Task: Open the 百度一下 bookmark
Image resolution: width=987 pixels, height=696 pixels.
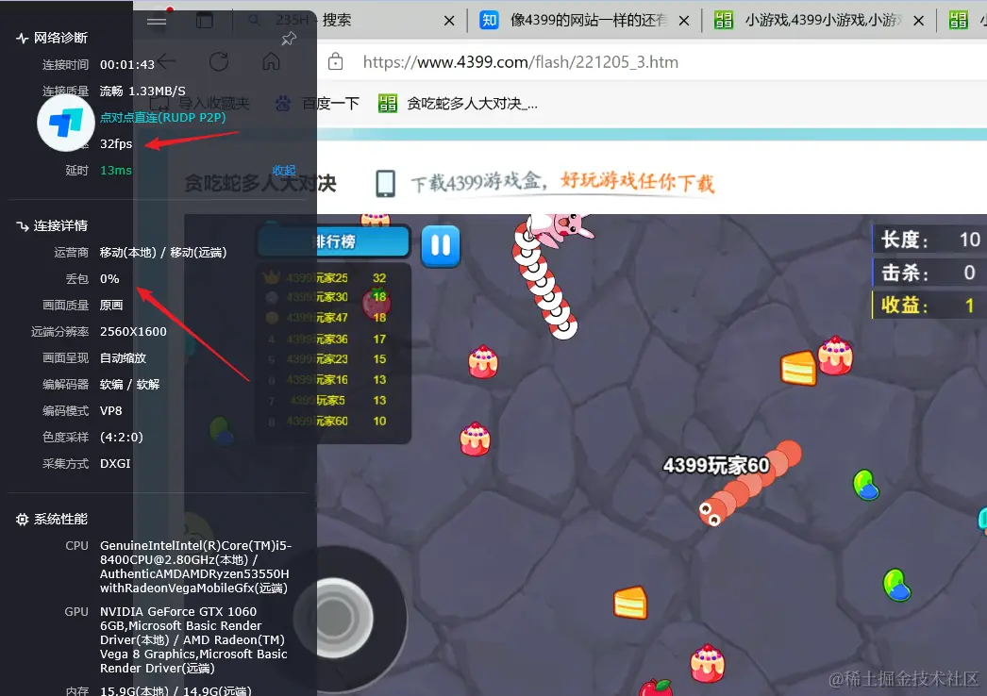Action: (317, 103)
